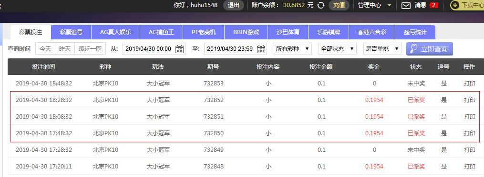The height and width of the screenshot is (177, 484).
Task: Click 打印 for period 732849
Action: (x=470, y=149)
